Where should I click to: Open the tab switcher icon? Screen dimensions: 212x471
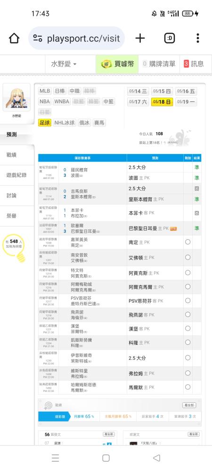(x=170, y=38)
